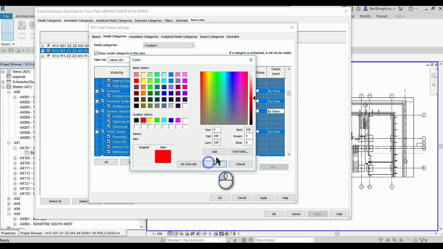Expand the N13-G01 link row
This screenshot has height=249, width=443.
pyautogui.click(x=43, y=46)
